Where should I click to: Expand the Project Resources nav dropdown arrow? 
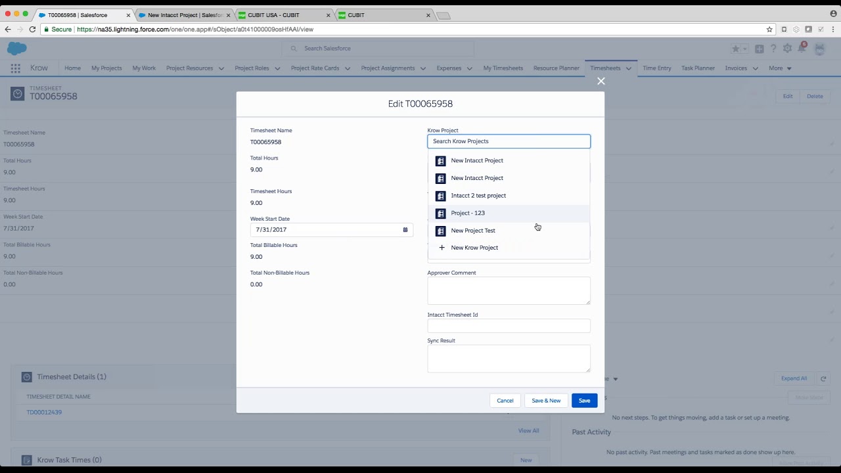(x=221, y=68)
